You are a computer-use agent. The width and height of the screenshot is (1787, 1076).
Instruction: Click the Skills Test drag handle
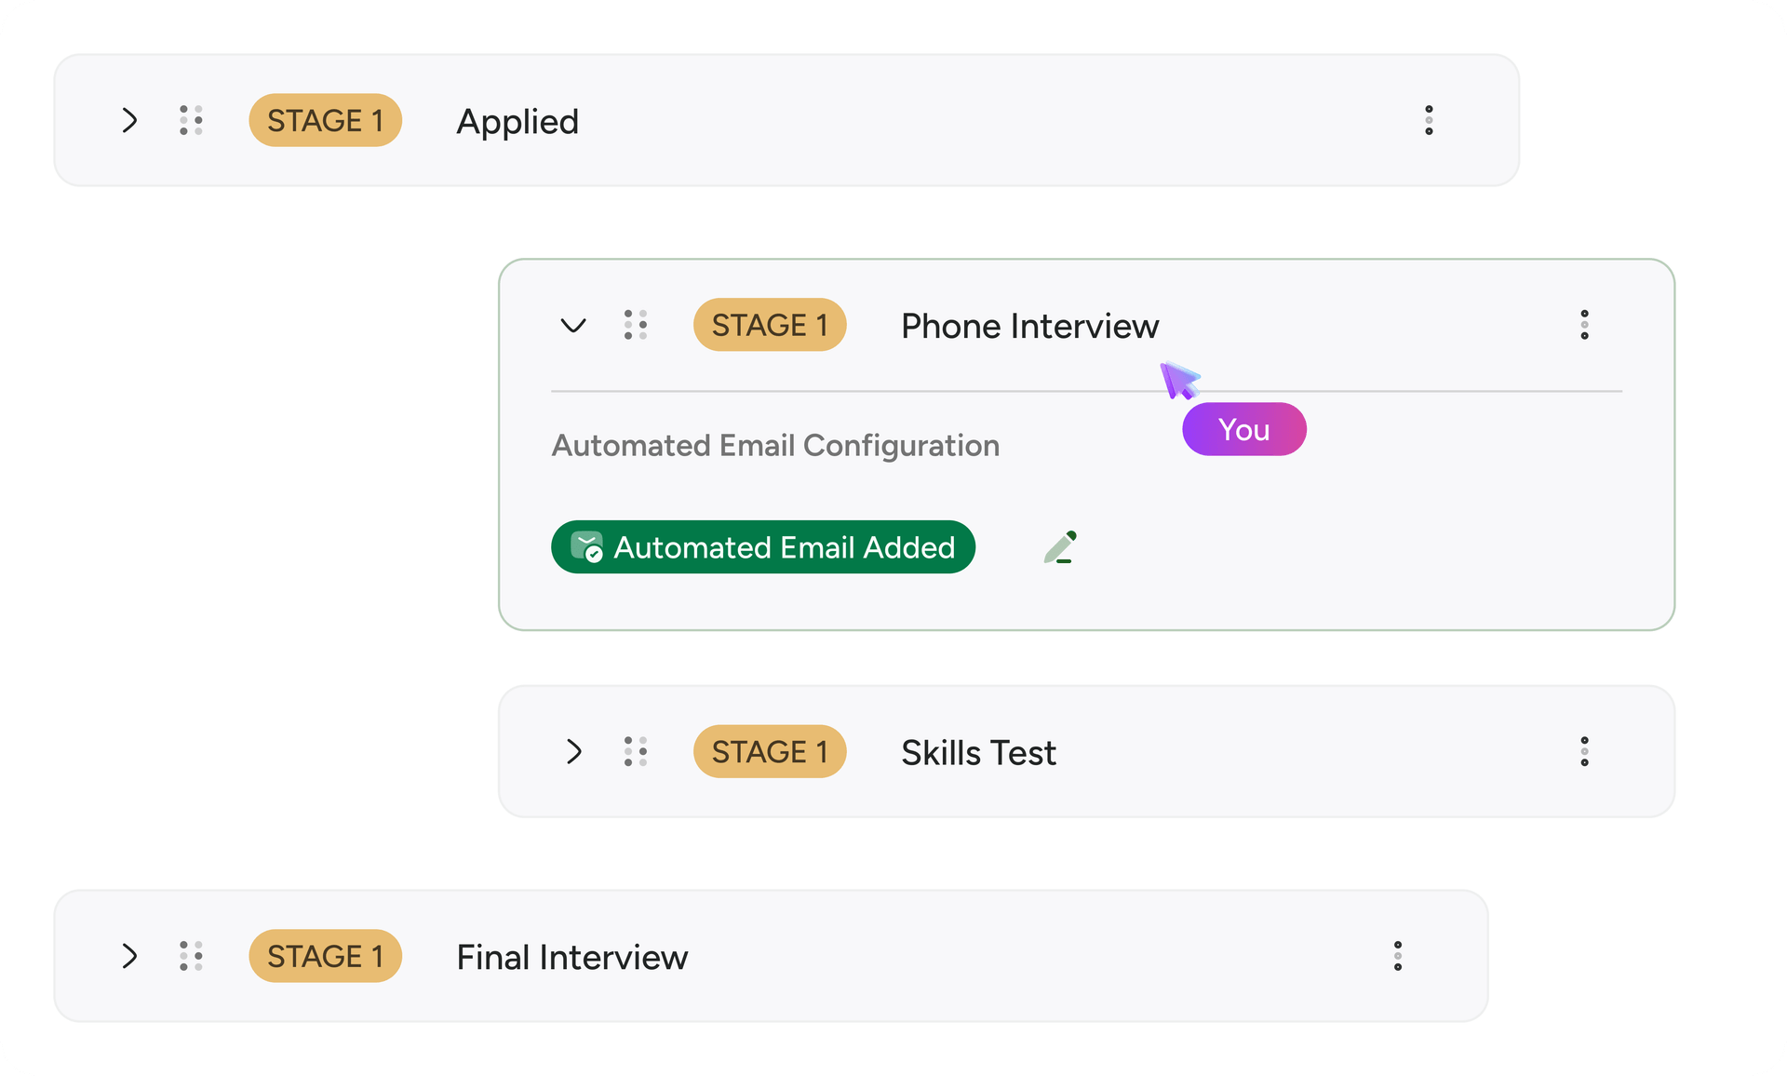[636, 751]
